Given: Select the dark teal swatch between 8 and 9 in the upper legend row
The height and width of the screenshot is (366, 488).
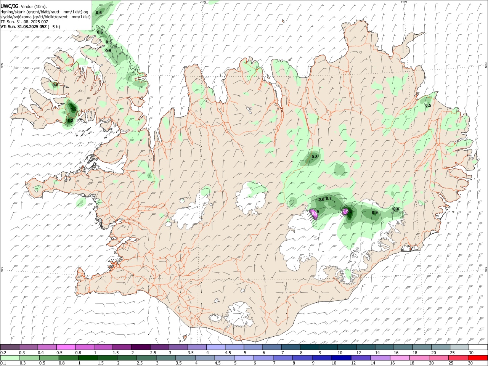Looking at the screenshot, I should [x=309, y=347].
